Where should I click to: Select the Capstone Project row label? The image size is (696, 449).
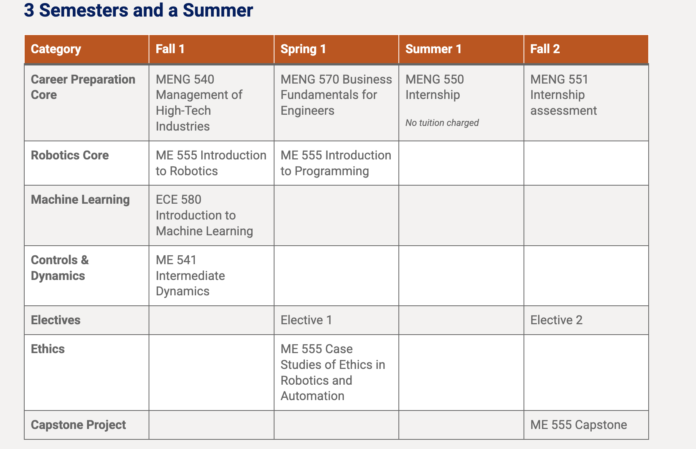click(78, 425)
